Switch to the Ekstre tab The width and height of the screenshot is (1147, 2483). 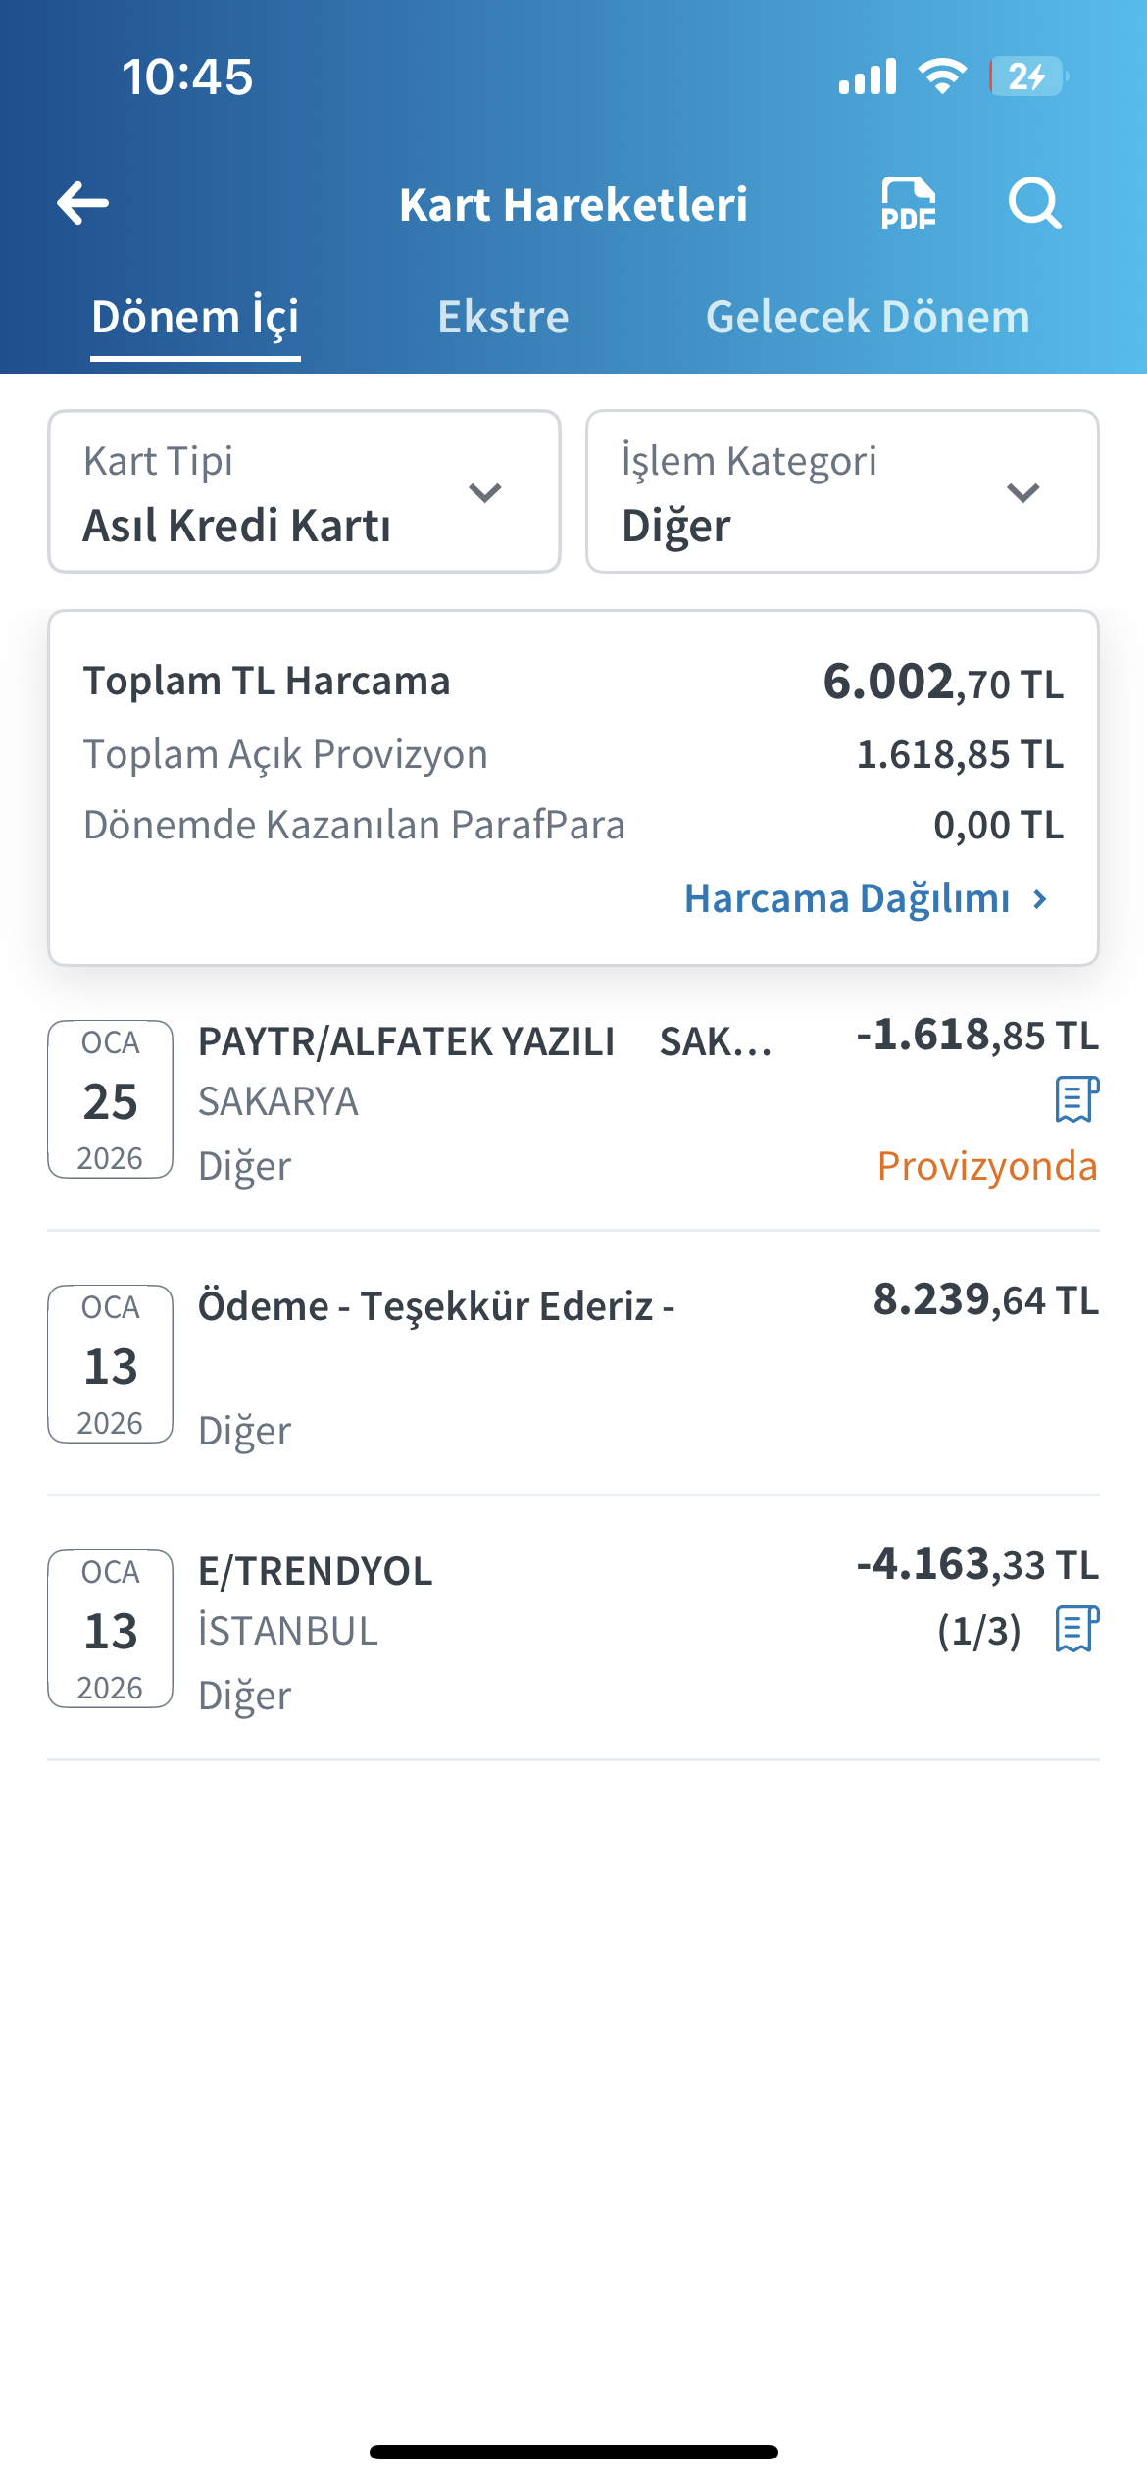pyautogui.click(x=503, y=317)
